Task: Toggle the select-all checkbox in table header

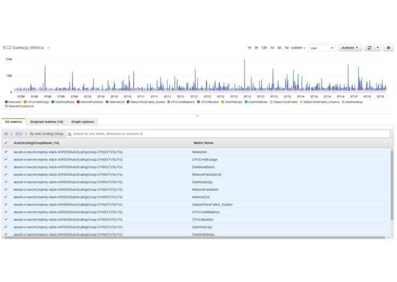Action: click(x=6, y=143)
